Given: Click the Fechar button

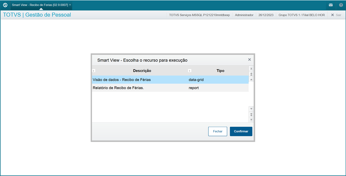Looking at the screenshot, I should 218,131.
